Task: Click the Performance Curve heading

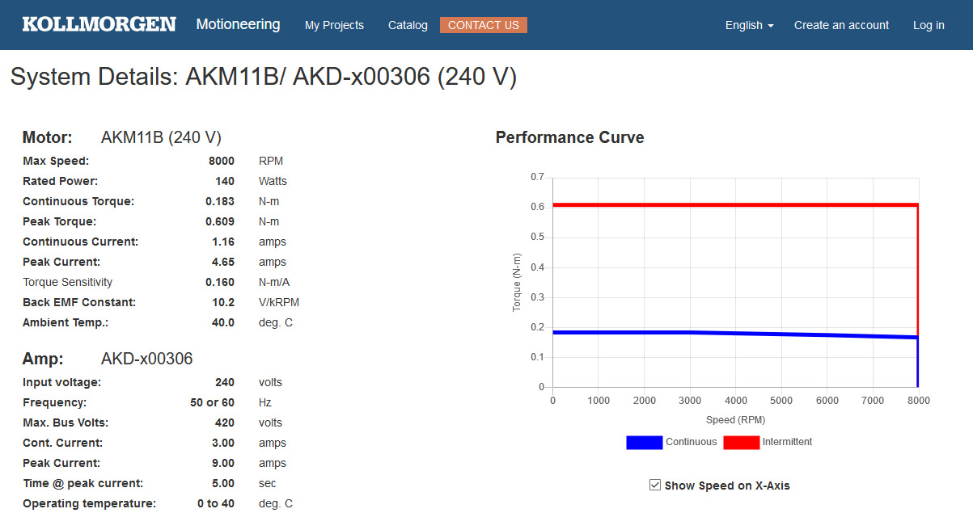Action: 569,137
